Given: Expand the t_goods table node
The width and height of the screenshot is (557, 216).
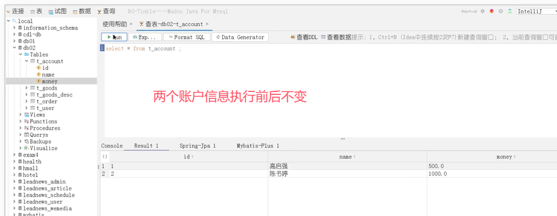Looking at the screenshot, I should 27,88.
